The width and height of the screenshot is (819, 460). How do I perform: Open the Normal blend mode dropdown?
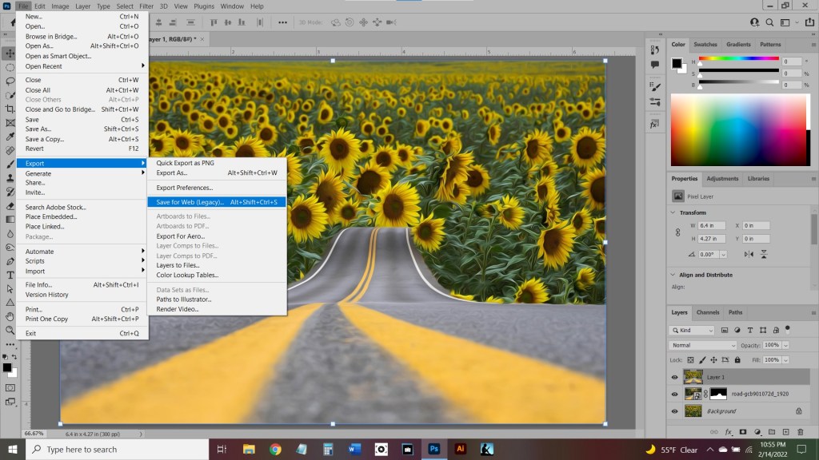[x=703, y=345]
